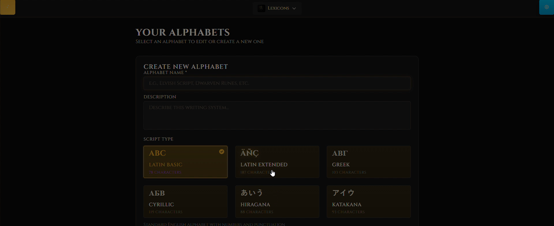Click the checkmark icon on Latin Basic

click(221, 152)
